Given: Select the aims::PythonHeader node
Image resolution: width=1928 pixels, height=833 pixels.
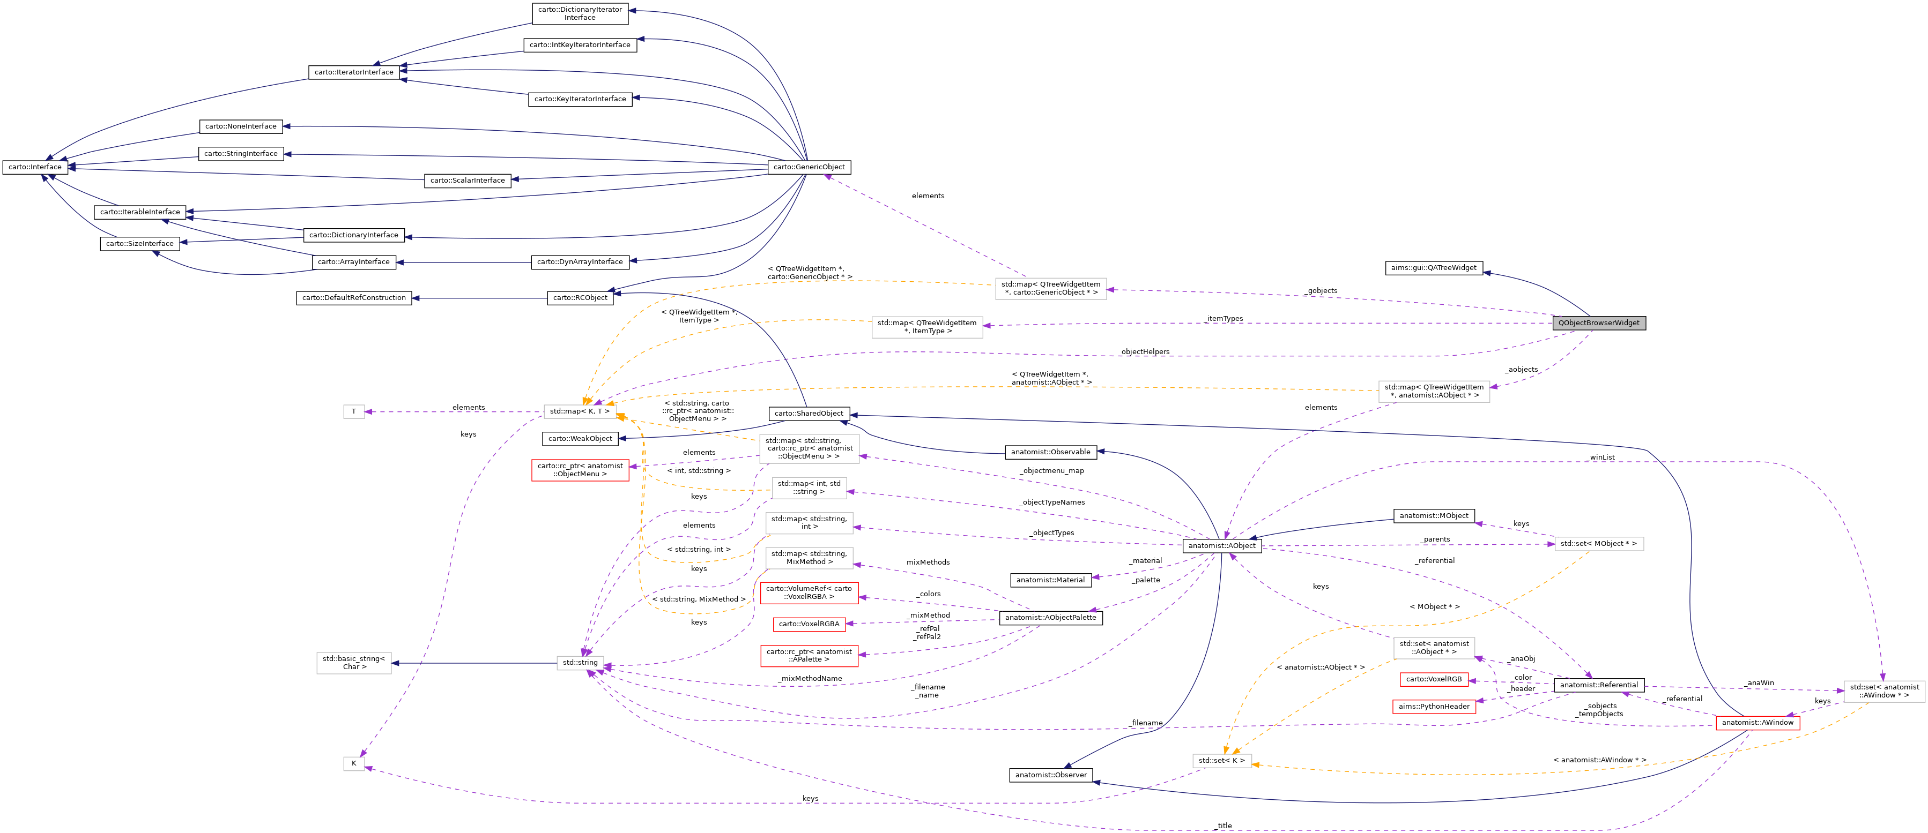Looking at the screenshot, I should pos(1434,707).
